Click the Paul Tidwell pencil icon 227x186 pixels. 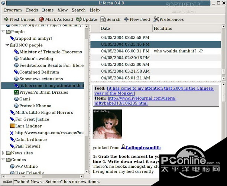tap(12, 146)
